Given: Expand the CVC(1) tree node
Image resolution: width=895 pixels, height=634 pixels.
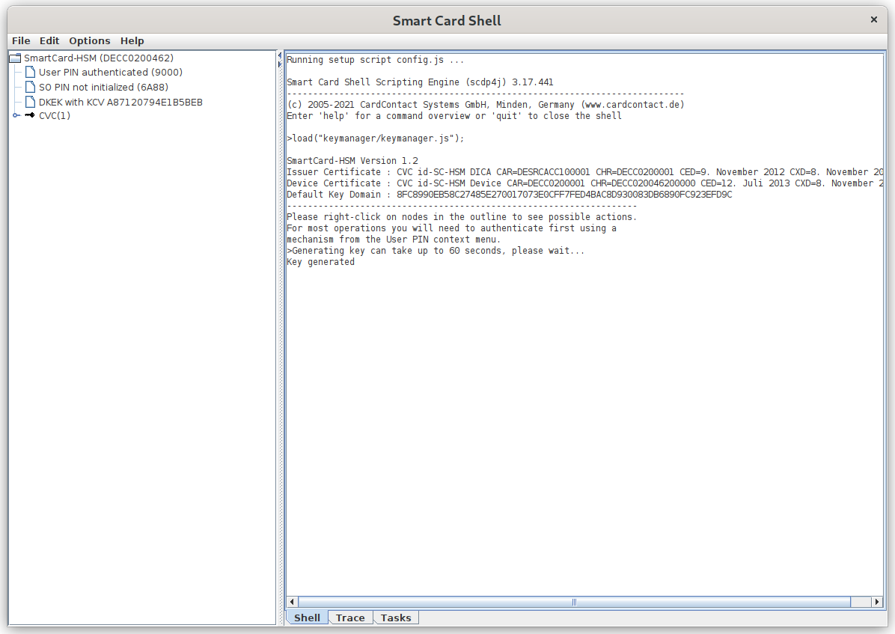Looking at the screenshot, I should (16, 116).
